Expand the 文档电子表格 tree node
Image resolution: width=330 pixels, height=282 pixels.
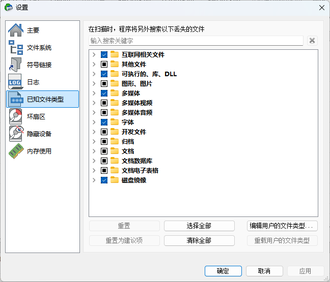(94, 171)
